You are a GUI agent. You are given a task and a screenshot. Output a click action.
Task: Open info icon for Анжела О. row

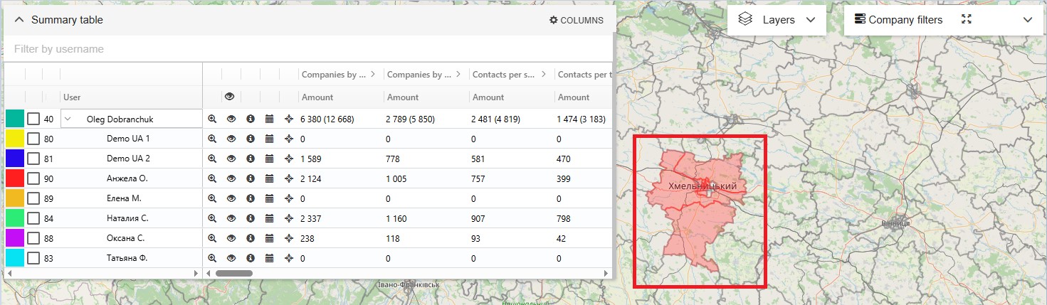coord(251,179)
